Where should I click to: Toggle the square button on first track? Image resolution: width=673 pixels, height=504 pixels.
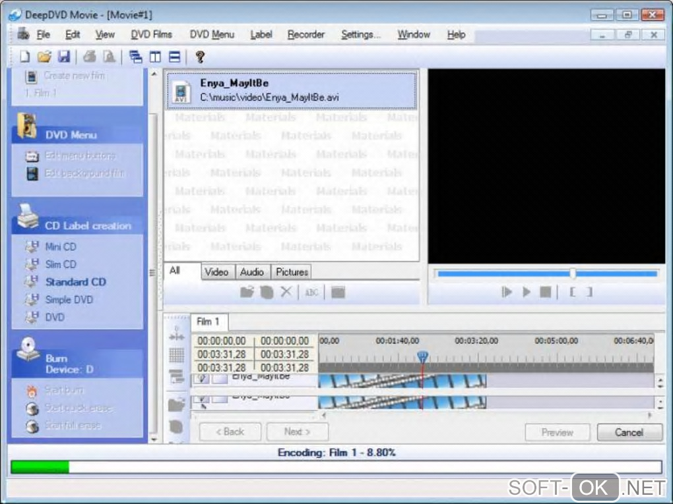click(x=220, y=378)
